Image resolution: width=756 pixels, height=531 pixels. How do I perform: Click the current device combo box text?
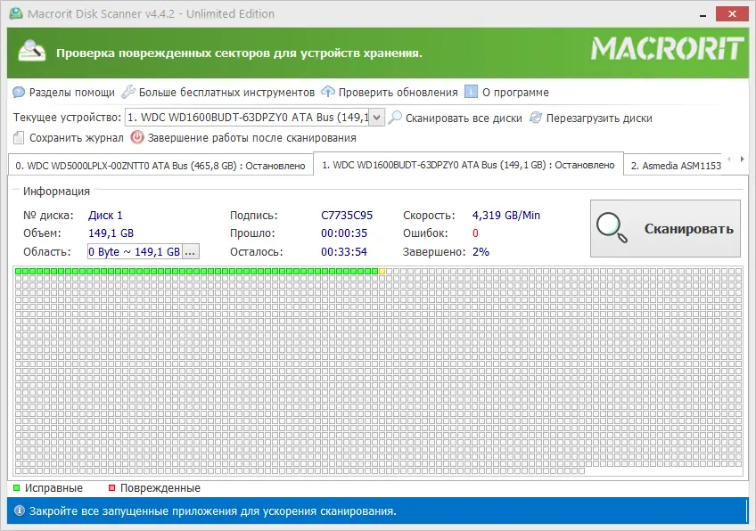pos(247,117)
